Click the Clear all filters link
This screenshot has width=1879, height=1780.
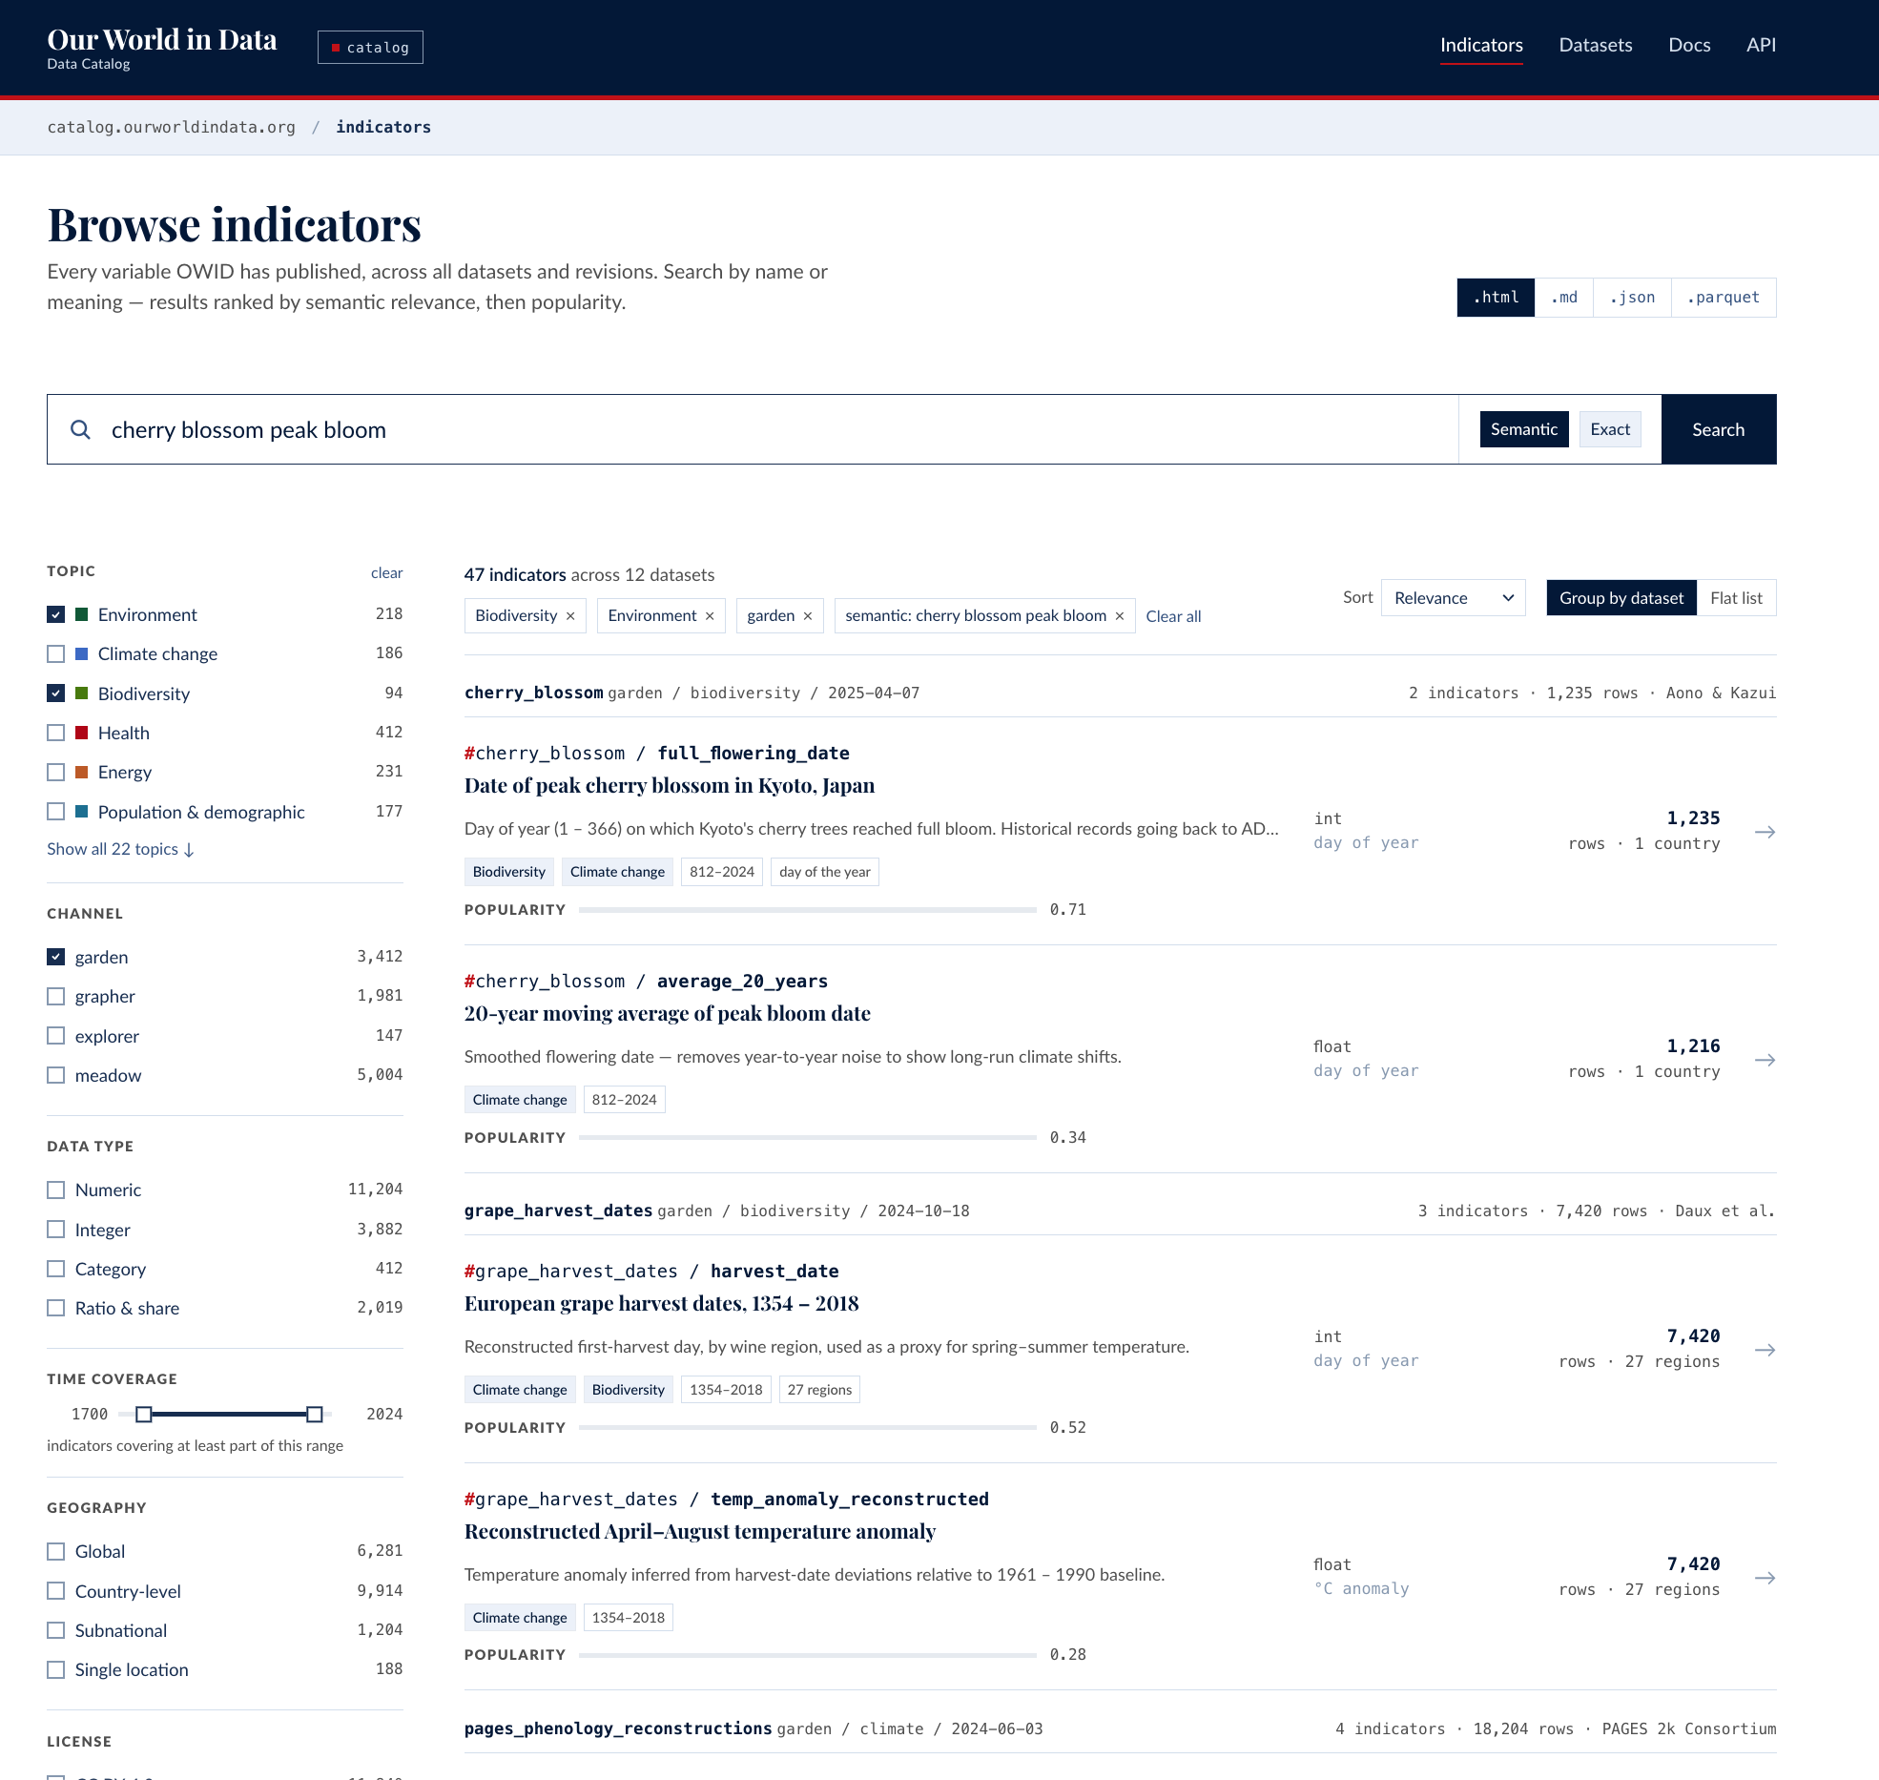pyautogui.click(x=1173, y=616)
